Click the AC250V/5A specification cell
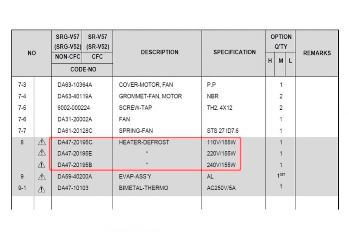The height and width of the screenshot is (244, 349). (x=222, y=188)
